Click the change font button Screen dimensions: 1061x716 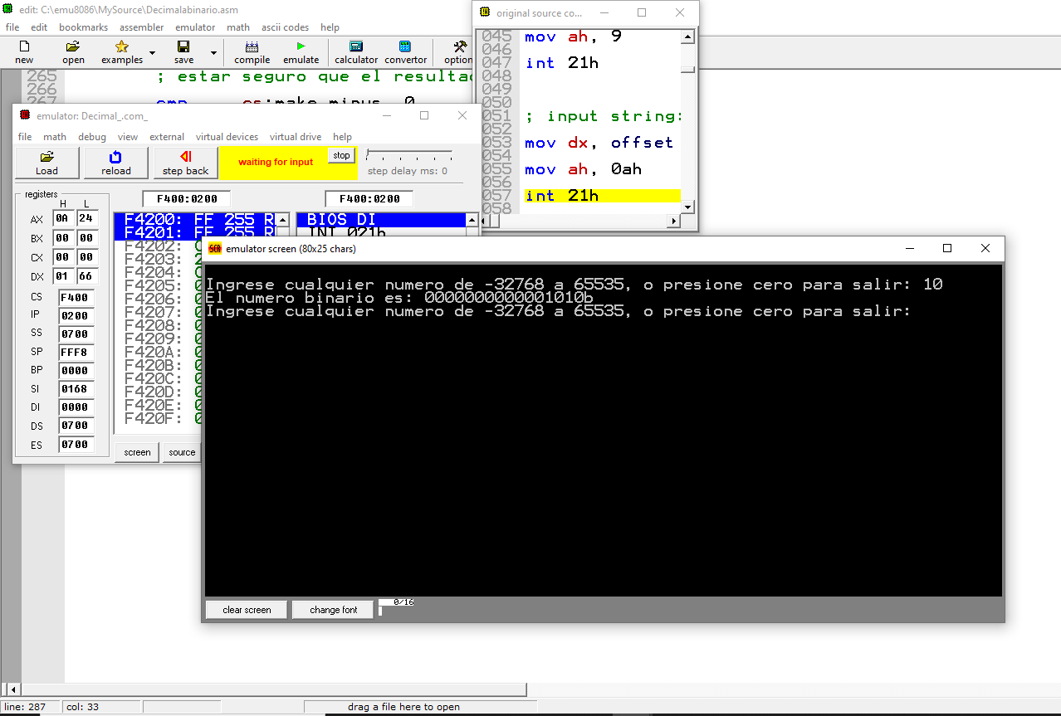tap(334, 610)
